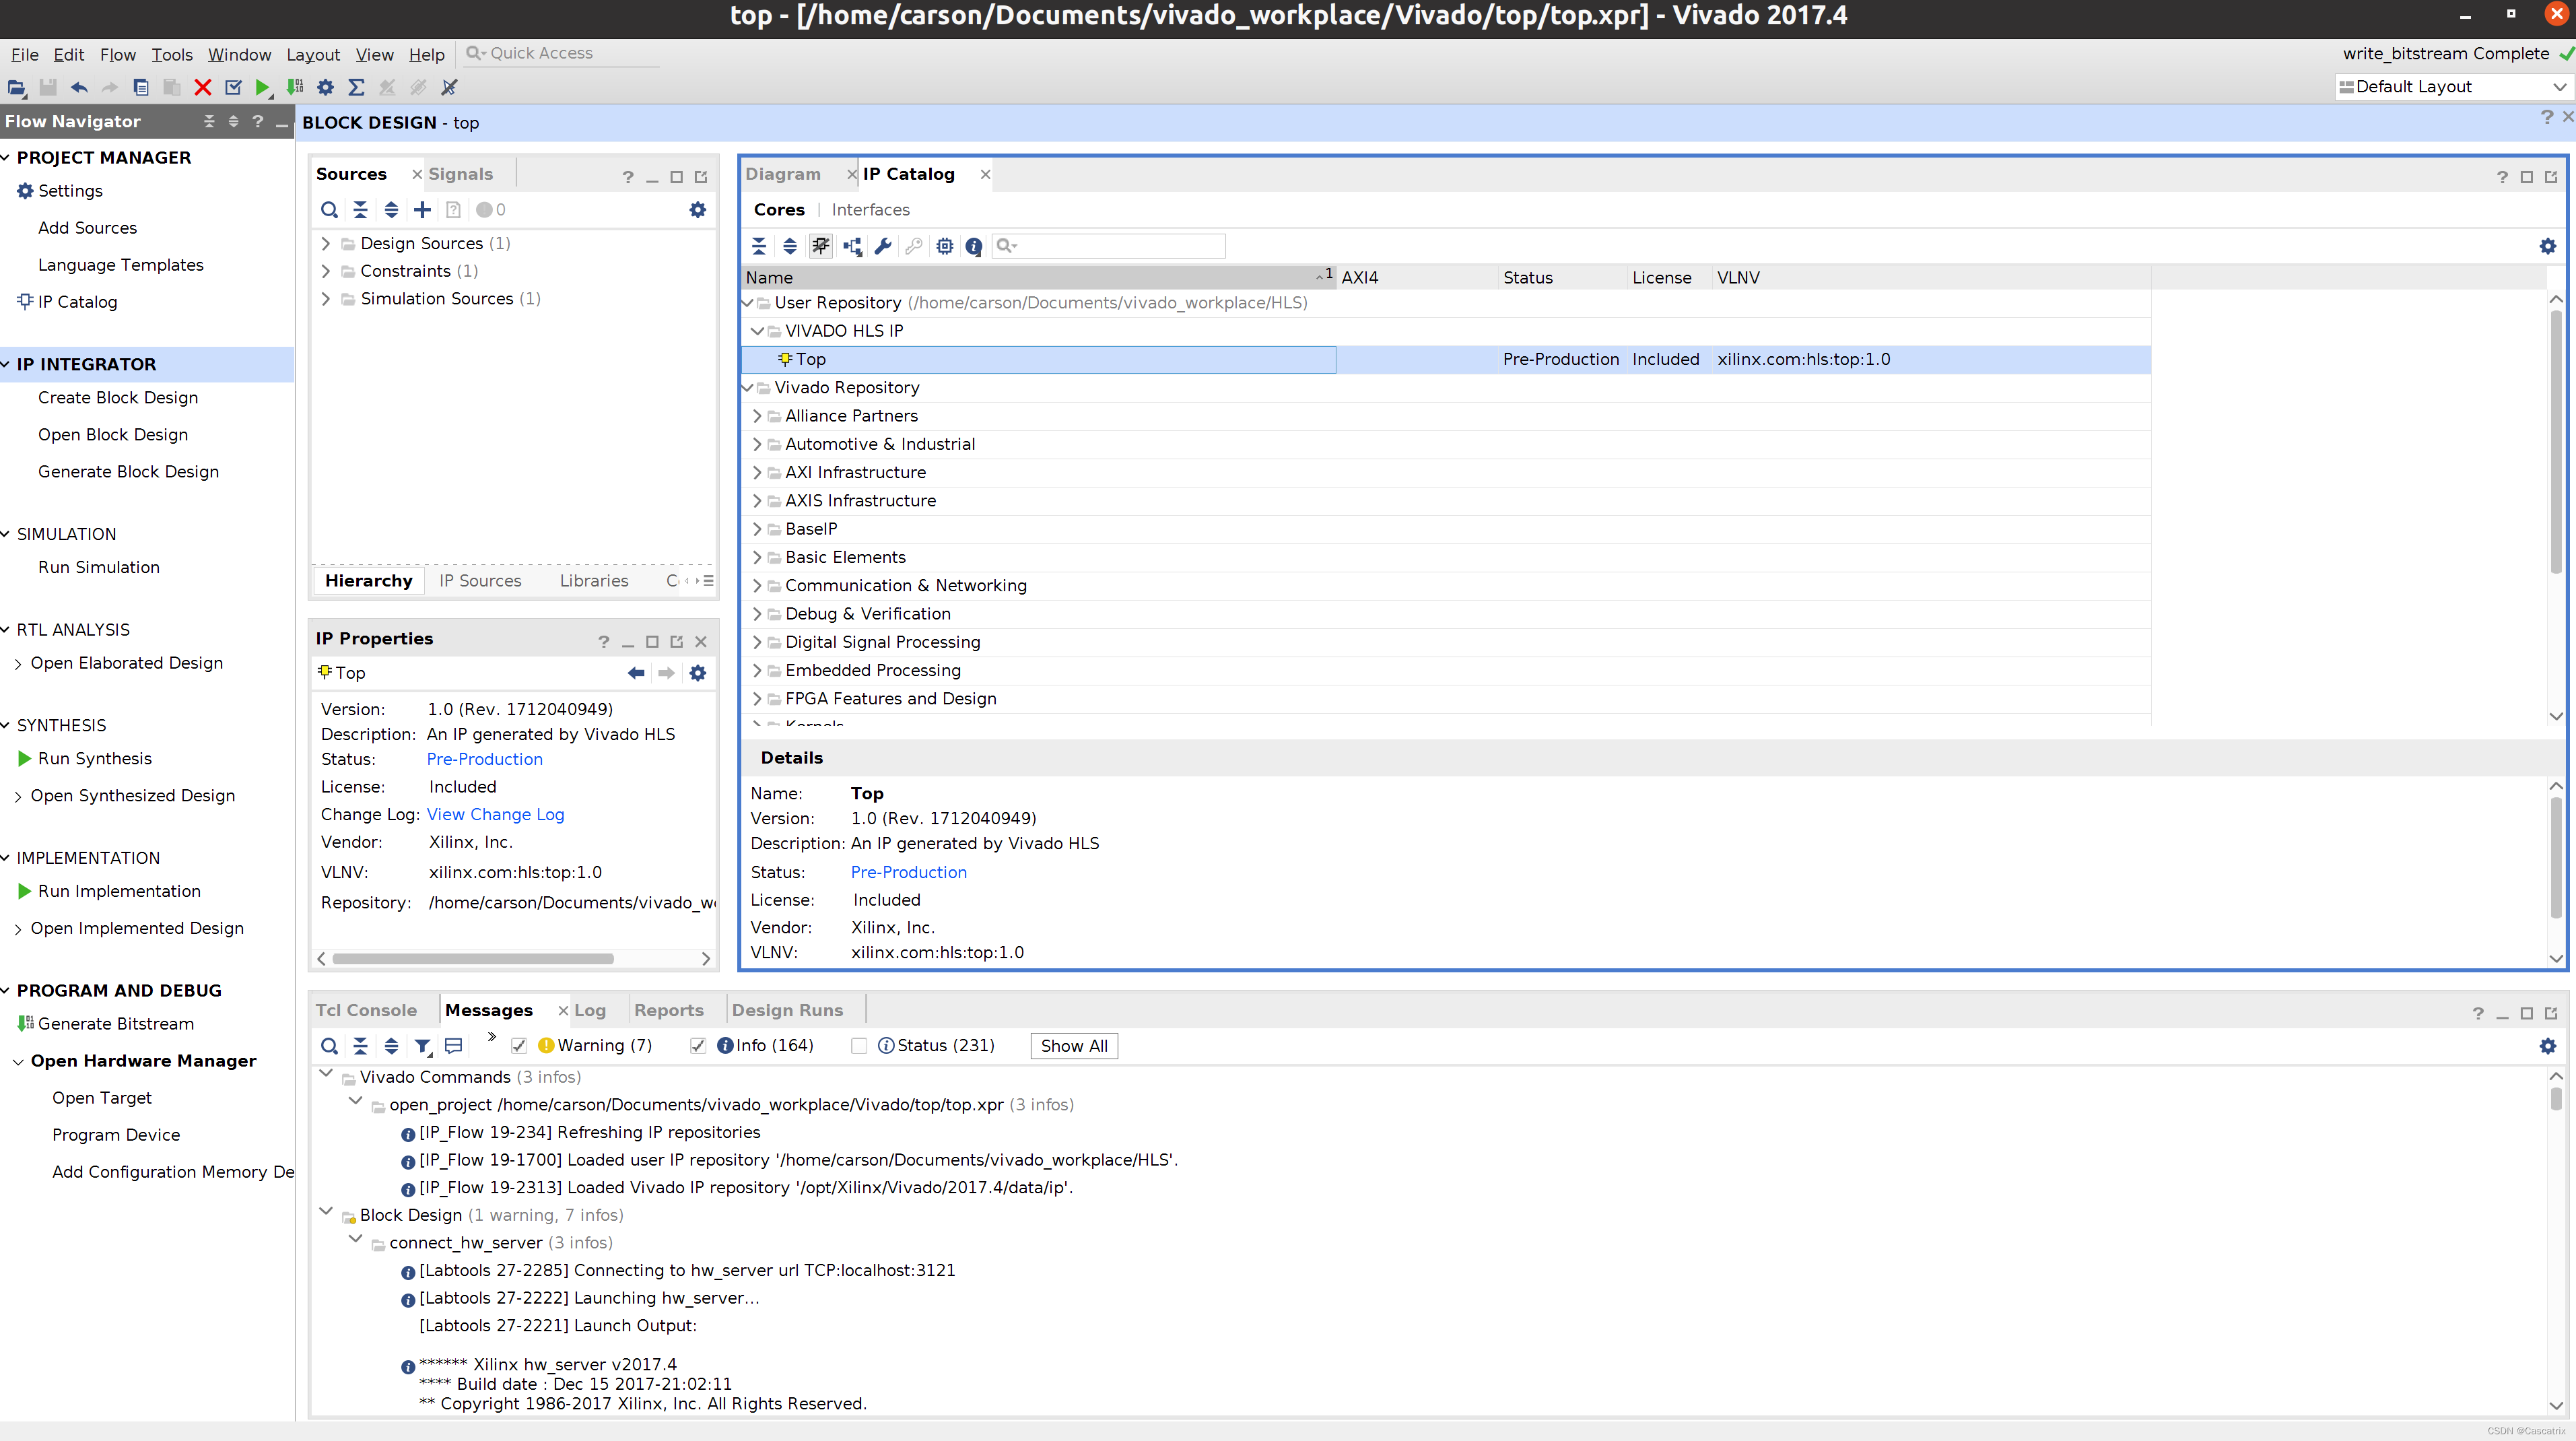
Task: Click the Show All button in Messages
Action: [1074, 1046]
